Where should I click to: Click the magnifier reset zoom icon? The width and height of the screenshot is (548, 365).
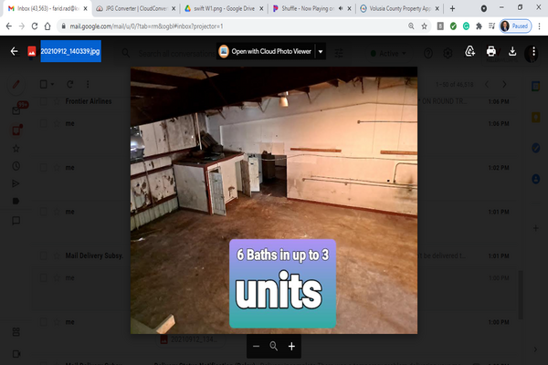pos(273,347)
